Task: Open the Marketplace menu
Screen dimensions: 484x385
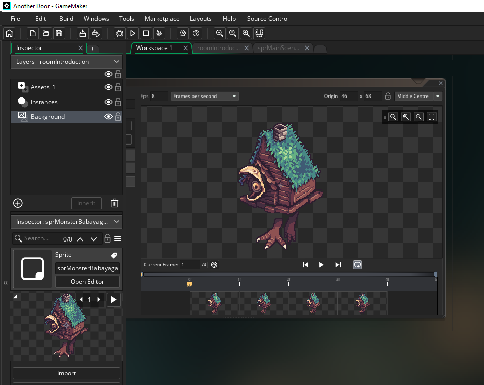Action: click(162, 19)
